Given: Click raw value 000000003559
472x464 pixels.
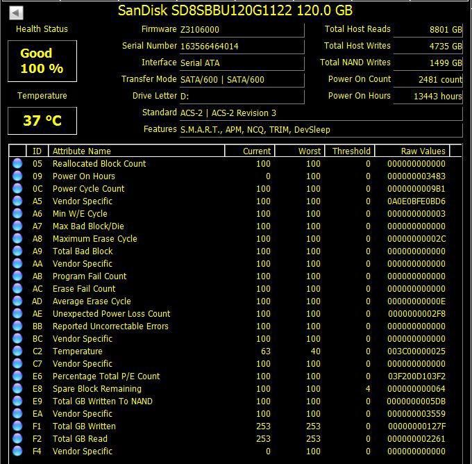Looking at the screenshot, I should click(x=416, y=414).
